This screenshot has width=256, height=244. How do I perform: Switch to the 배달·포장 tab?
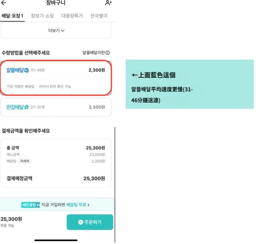coord(12,16)
